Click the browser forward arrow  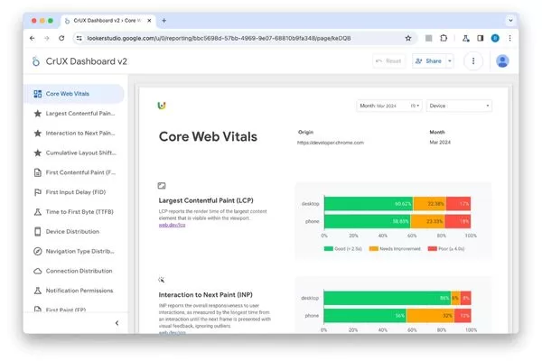(x=47, y=38)
